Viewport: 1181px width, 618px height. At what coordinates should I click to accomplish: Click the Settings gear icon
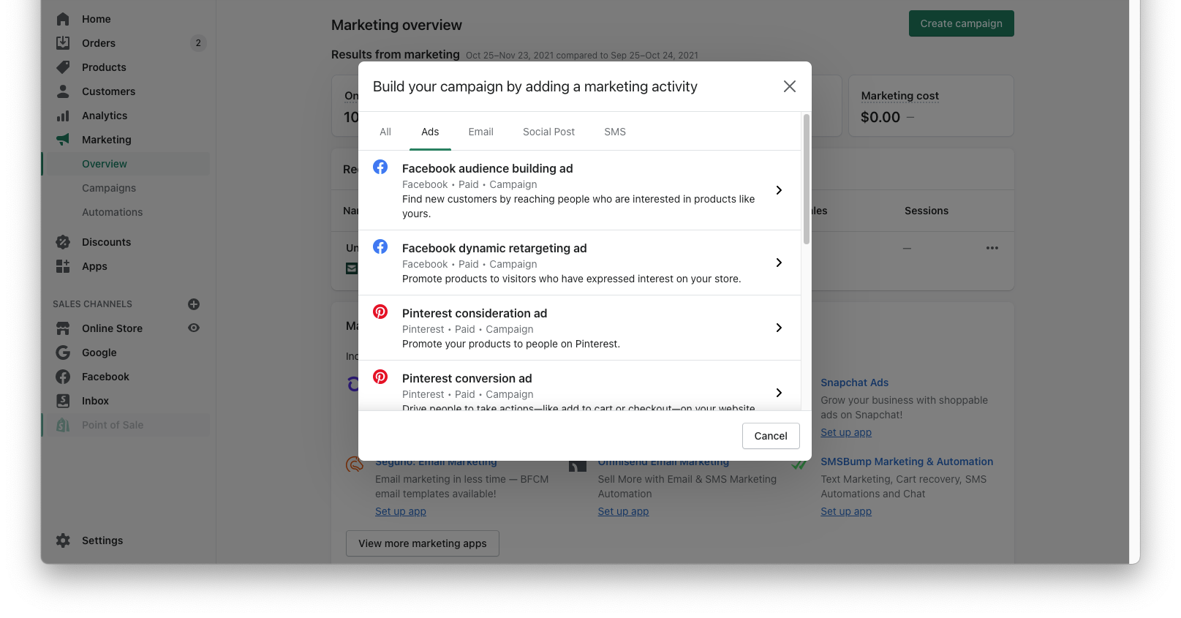63,540
